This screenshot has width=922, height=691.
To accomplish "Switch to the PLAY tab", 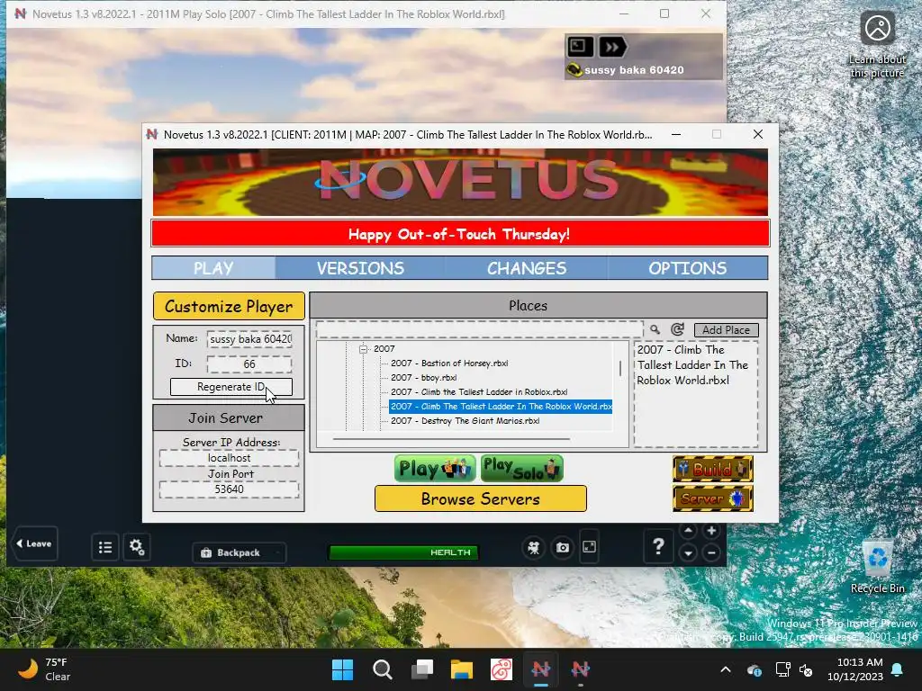I will pos(213,268).
